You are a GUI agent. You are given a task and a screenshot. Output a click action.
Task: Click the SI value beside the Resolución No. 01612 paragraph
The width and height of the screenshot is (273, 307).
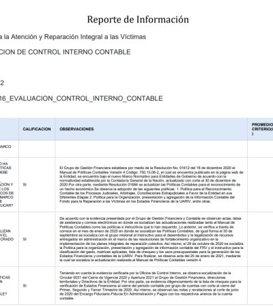click(25, 184)
